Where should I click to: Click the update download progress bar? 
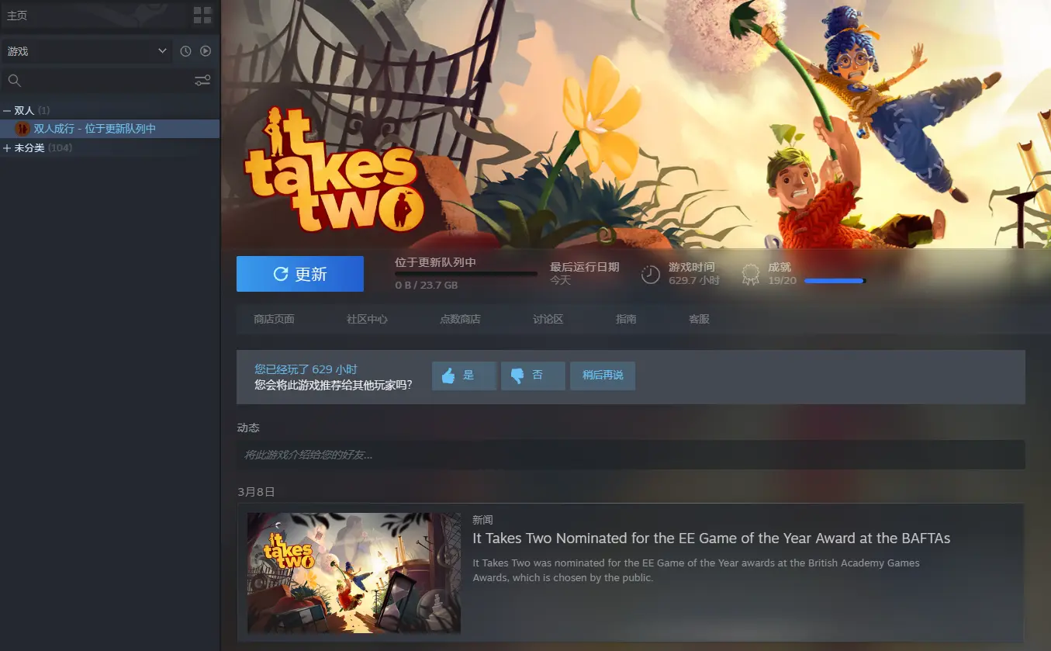tap(466, 274)
